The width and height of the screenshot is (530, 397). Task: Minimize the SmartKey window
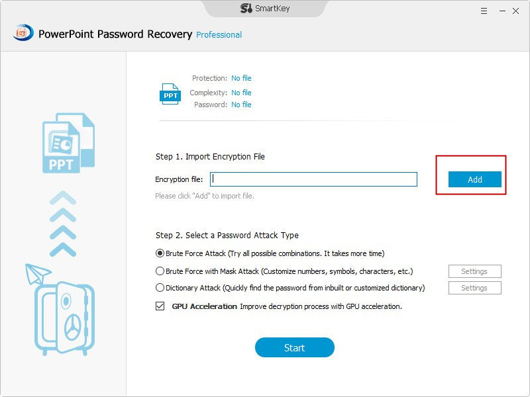coord(502,11)
